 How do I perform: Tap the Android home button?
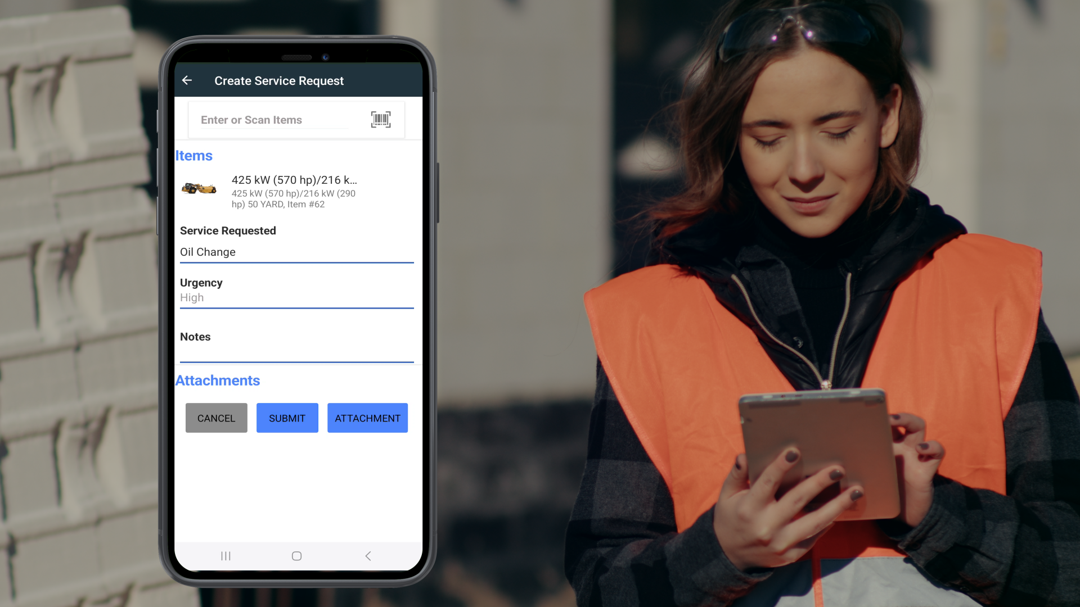[x=296, y=556]
